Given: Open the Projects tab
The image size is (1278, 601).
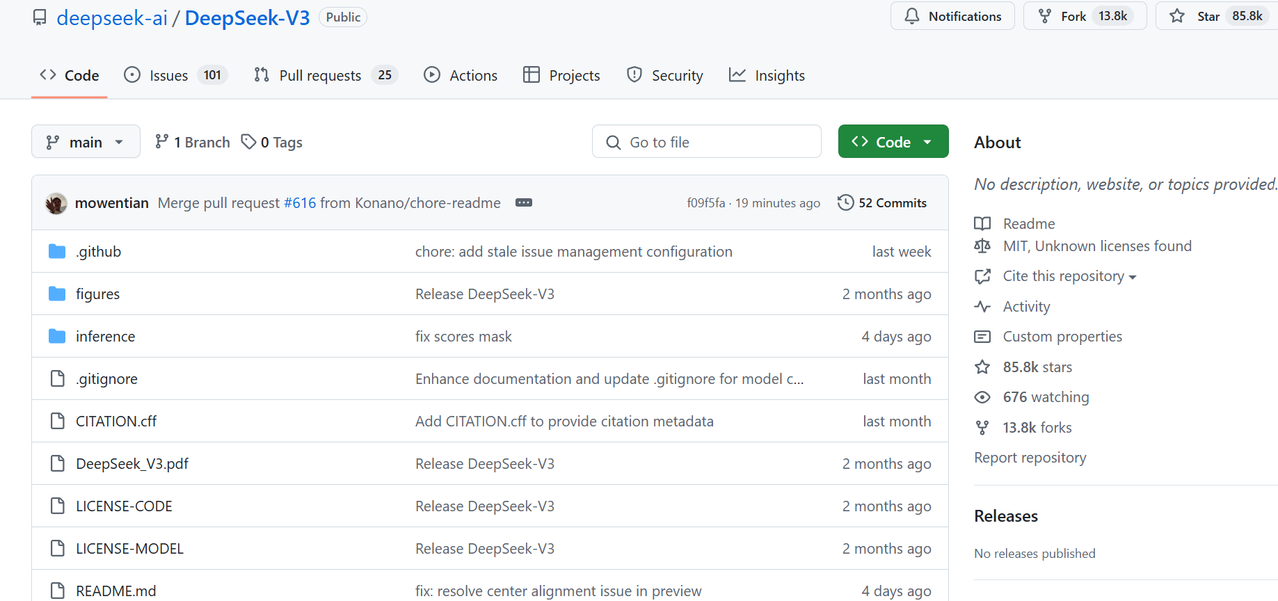Looking at the screenshot, I should [561, 75].
